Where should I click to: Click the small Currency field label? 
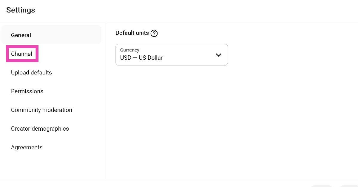point(129,50)
